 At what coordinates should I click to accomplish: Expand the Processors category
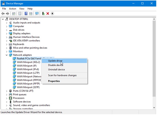7,98
